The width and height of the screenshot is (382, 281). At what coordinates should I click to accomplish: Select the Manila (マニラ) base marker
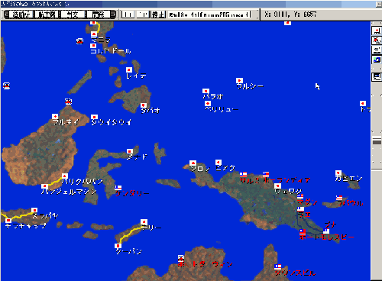pyautogui.click(x=94, y=34)
